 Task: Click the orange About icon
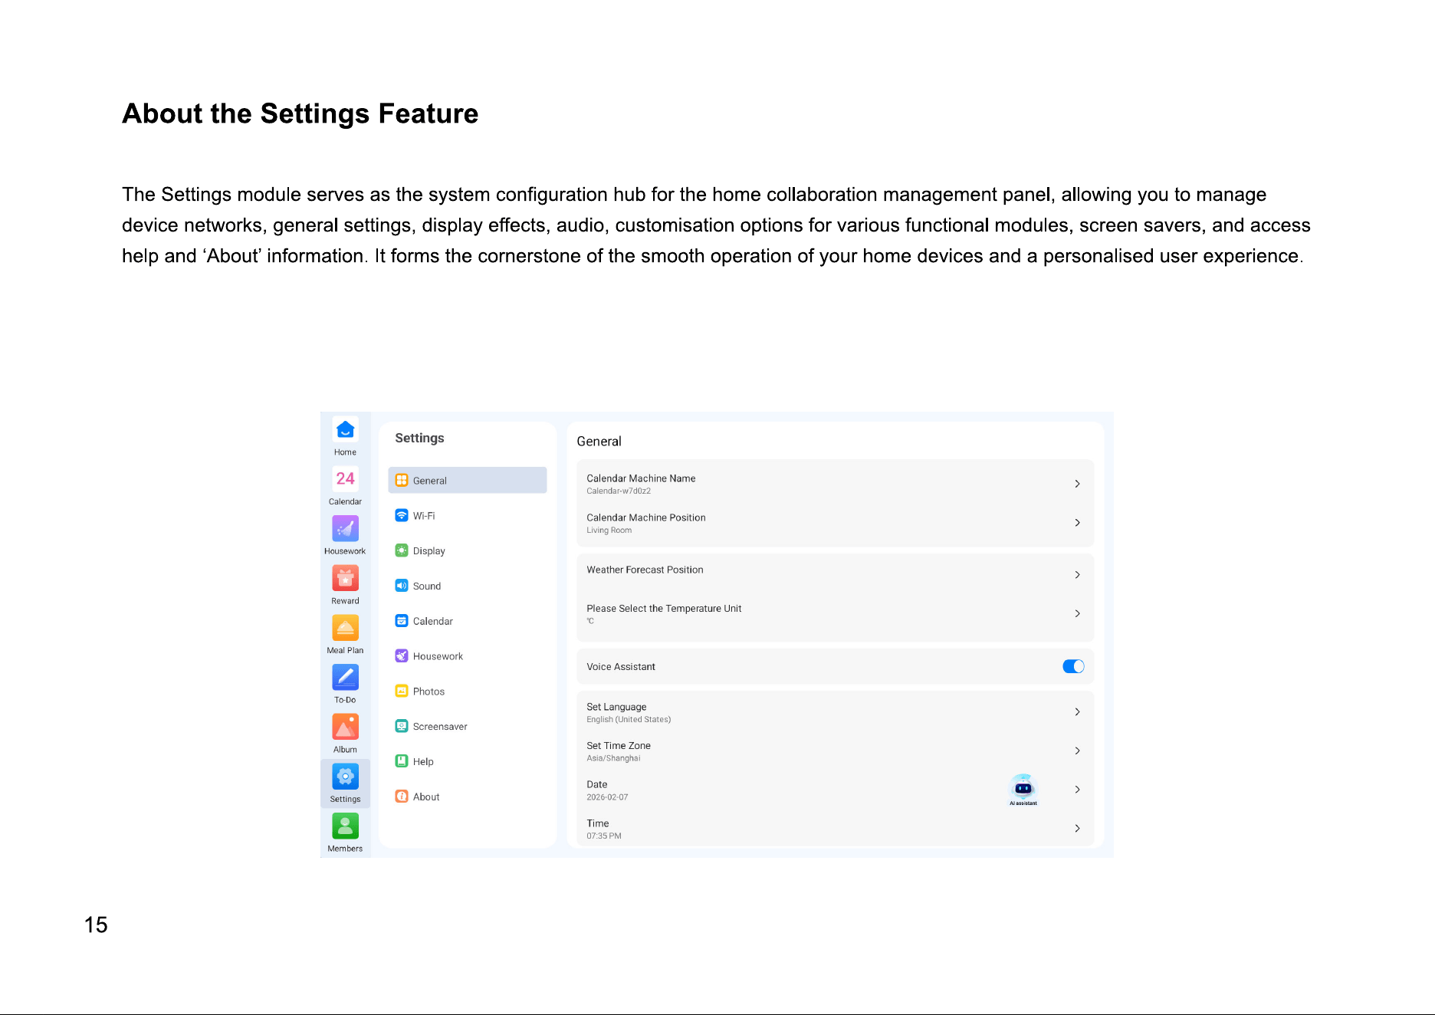click(402, 797)
